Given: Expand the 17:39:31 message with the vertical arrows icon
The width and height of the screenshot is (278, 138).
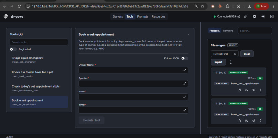Looking at the screenshot, I should pyautogui.click(x=260, y=121).
